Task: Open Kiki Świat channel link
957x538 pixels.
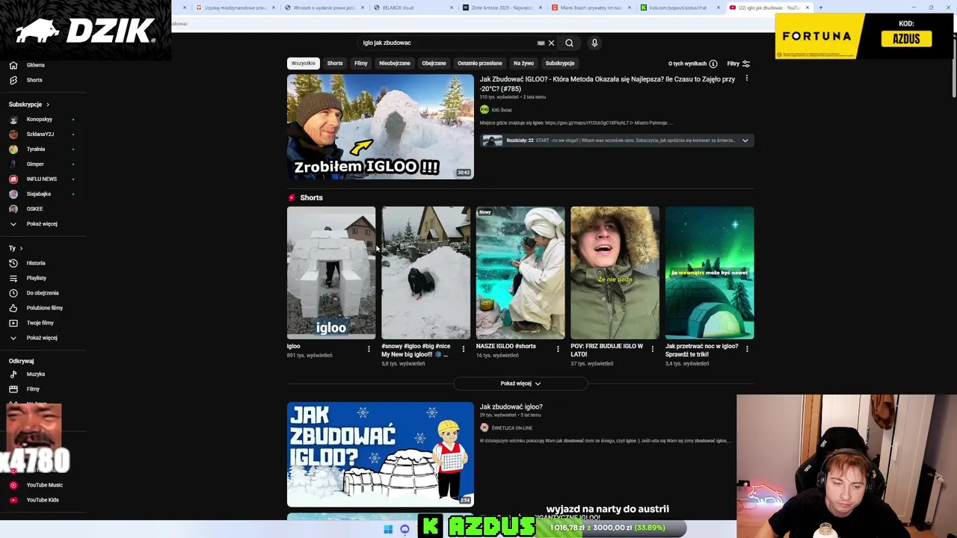Action: [x=502, y=110]
